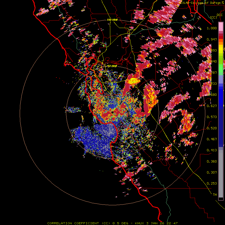Click the "KMUX" radar site identifier
This screenshot has width=225, height=225.
coord(140,223)
